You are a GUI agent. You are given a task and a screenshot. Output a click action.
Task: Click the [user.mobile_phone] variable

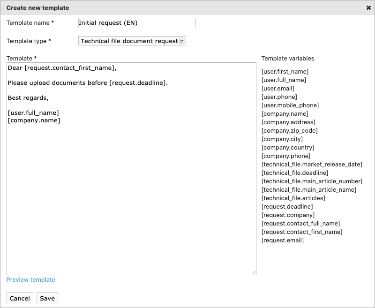coord(290,105)
